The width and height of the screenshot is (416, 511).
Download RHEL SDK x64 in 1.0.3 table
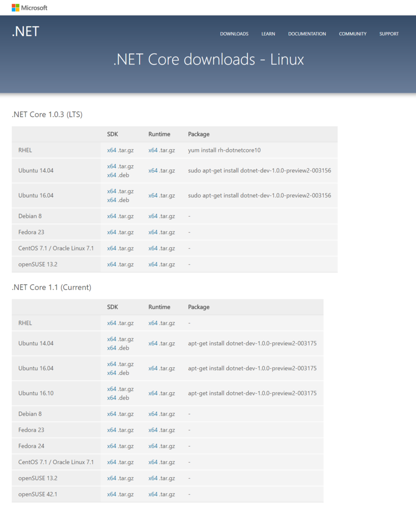(112, 150)
